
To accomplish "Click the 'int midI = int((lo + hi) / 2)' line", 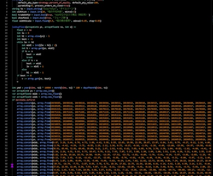I will 39,45.
